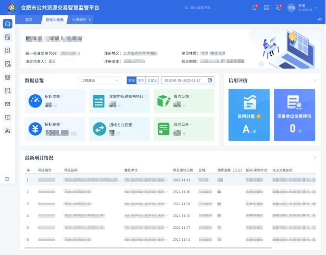Image resolution: width=326 pixels, height=255 pixels.
Task: Choose the 自定义 time range option
Action: coord(152,80)
